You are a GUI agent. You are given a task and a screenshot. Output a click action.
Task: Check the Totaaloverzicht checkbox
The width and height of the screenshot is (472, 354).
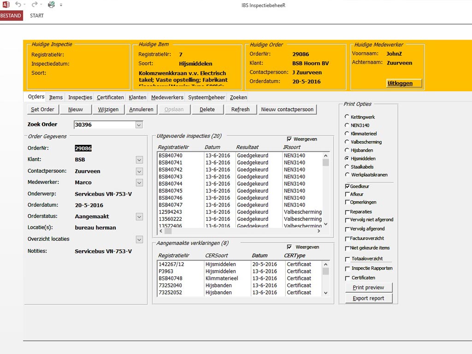(x=348, y=259)
